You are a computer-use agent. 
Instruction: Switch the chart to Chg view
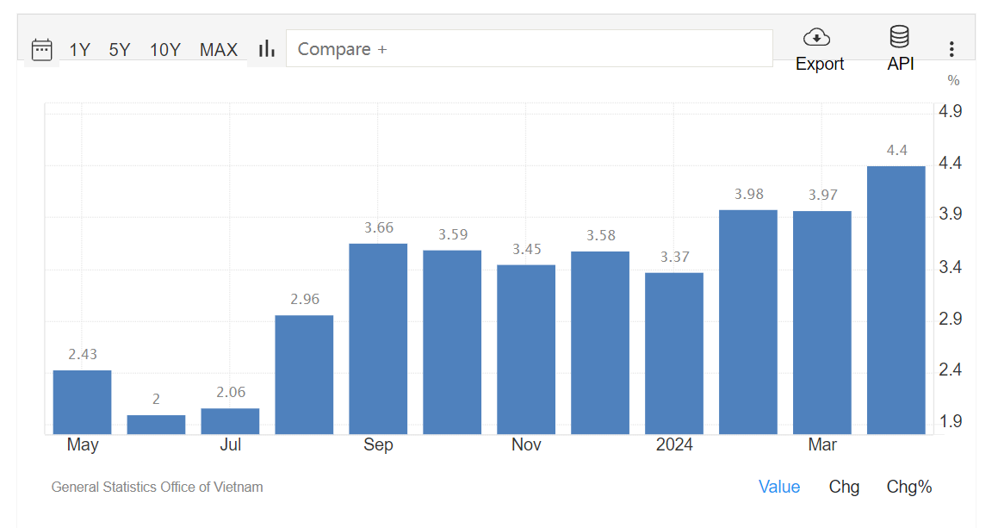click(844, 487)
